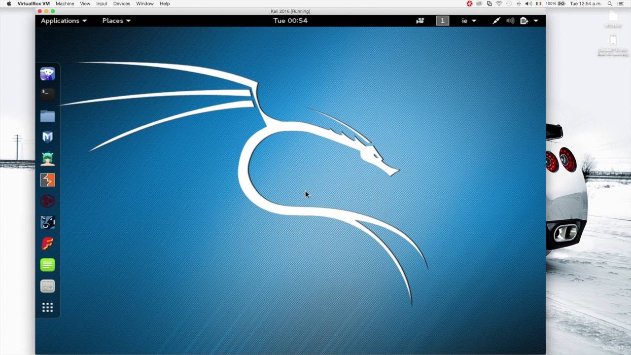Open Iceweasel browser from Kali dock
This screenshot has width=631, height=355.
click(x=47, y=74)
